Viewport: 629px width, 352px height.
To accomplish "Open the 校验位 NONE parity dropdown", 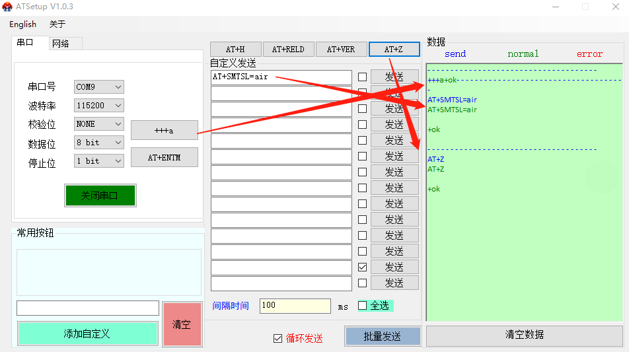I will pyautogui.click(x=99, y=124).
